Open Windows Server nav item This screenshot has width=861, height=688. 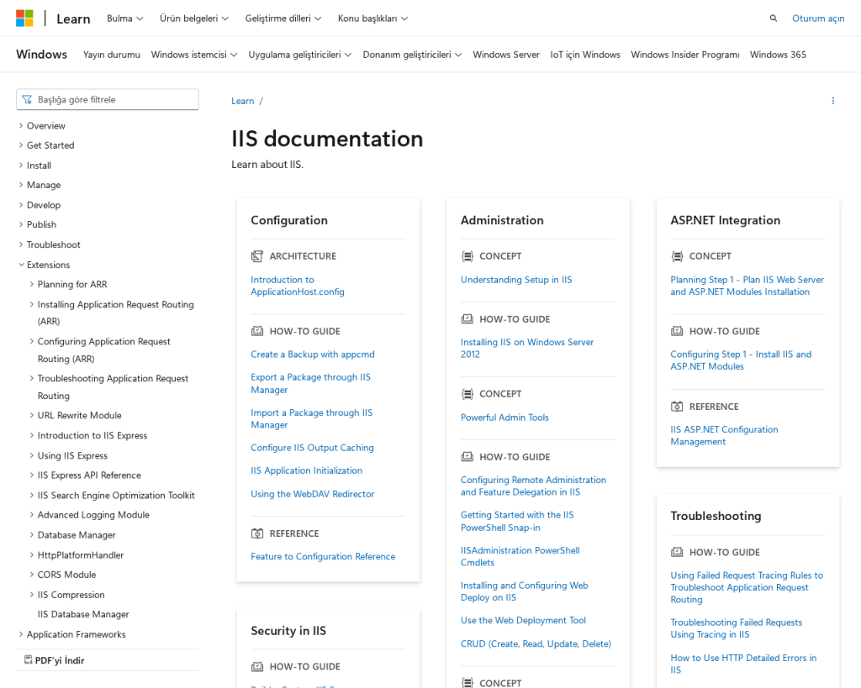tap(505, 55)
